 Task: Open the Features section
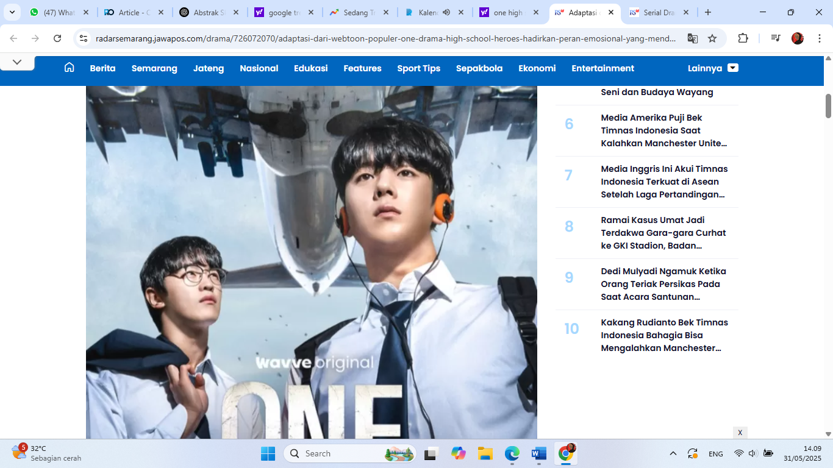362,68
